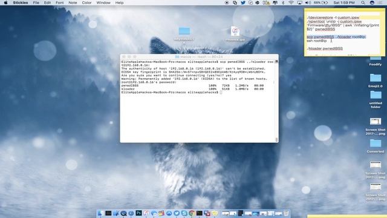Open Twitter app from the Dock

click(177, 213)
